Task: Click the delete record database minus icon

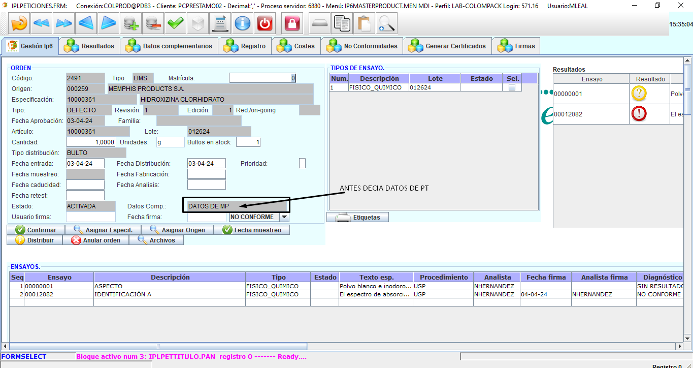Action: (153, 23)
